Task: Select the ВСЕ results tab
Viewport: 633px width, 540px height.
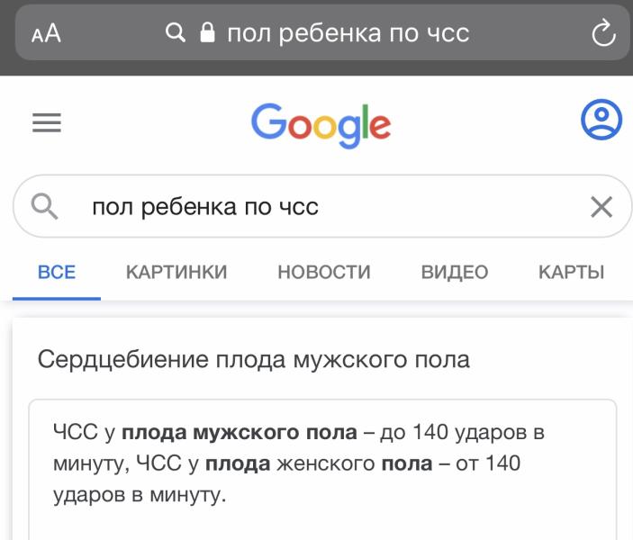Action: [x=57, y=272]
